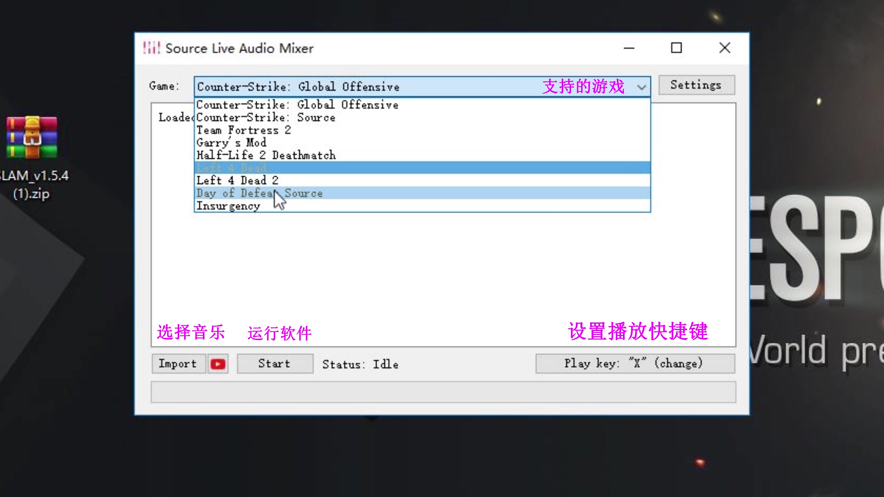Screen dimensions: 884x497
Task: Click the empty progress bar at bottom
Action: [x=443, y=392]
